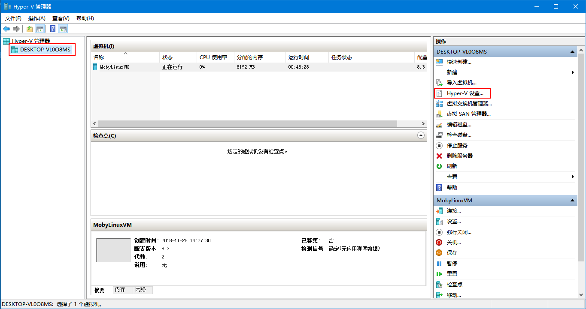586x309 pixels.
Task: Sort by the 名称 column header
Action: click(125, 57)
